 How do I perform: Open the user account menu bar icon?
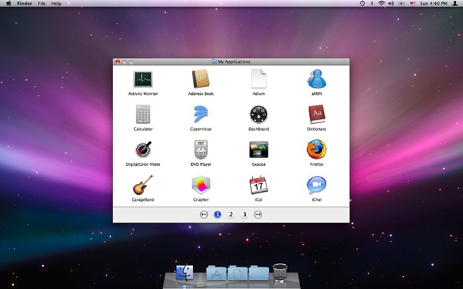(x=455, y=4)
